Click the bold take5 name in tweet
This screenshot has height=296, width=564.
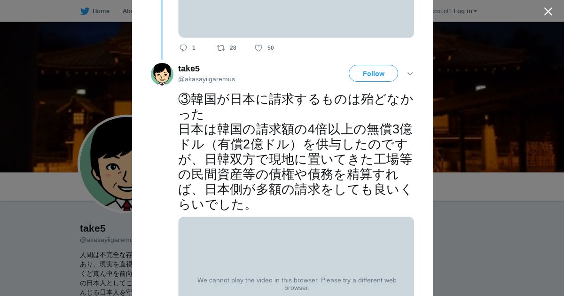[x=189, y=69]
